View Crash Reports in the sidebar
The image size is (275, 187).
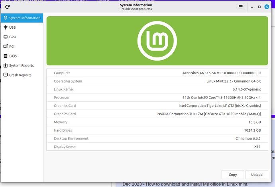pos(20,75)
